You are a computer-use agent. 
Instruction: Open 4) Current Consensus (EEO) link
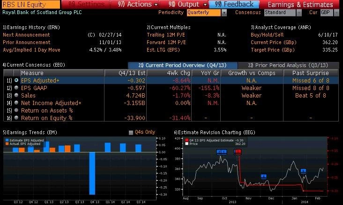(34, 65)
